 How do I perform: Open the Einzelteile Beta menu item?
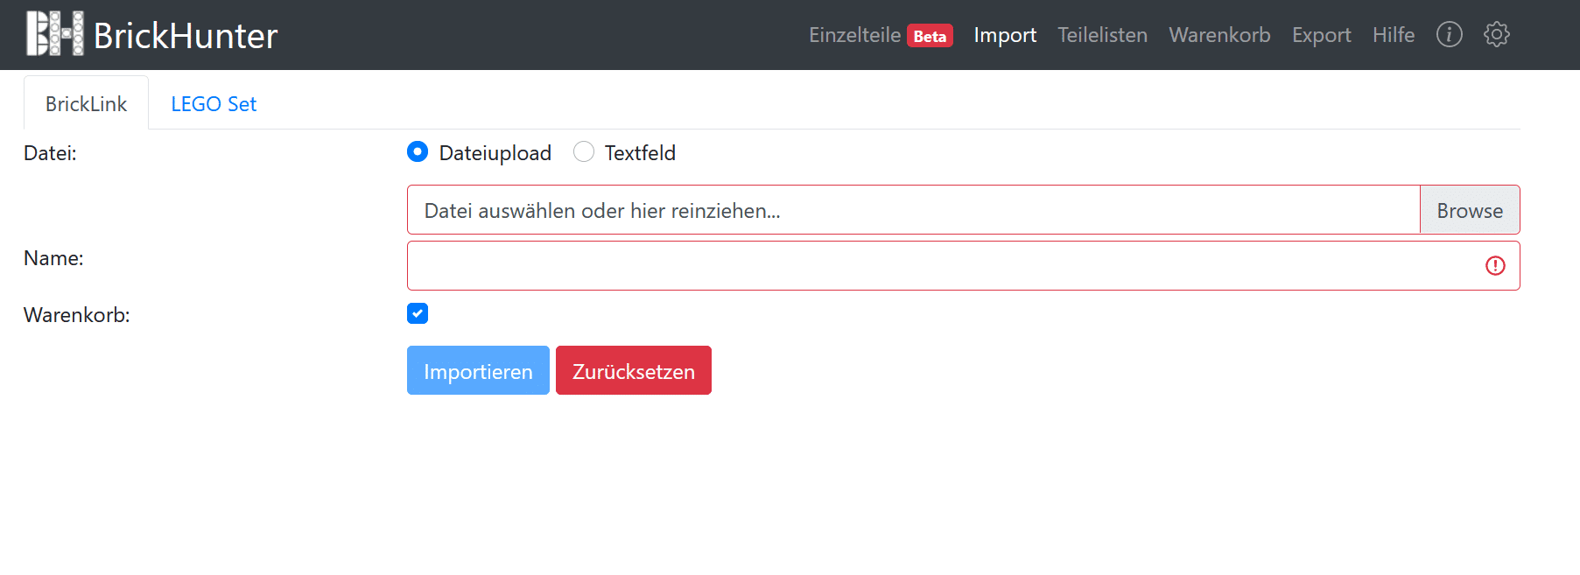881,35
